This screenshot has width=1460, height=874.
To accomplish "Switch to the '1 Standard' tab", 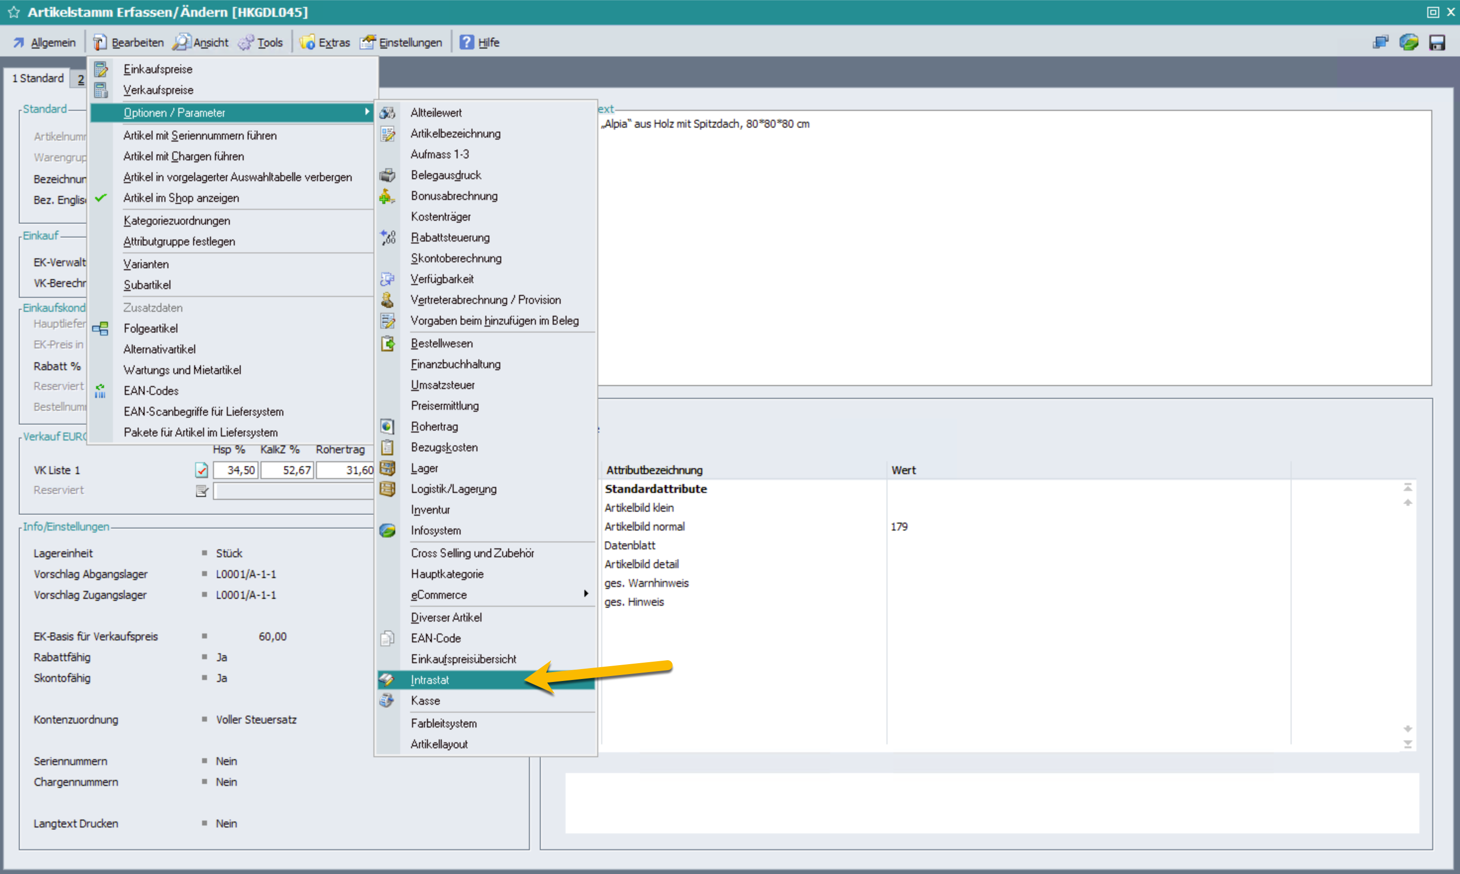I will pyautogui.click(x=38, y=78).
